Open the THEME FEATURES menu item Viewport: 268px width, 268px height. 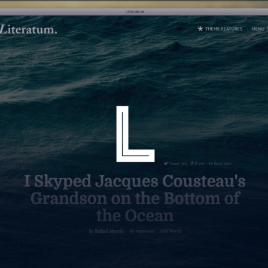(224, 29)
